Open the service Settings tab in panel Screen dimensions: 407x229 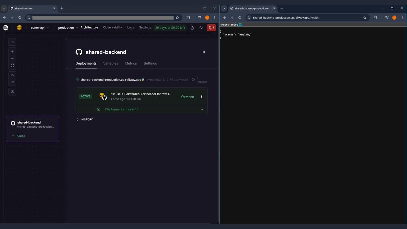pyautogui.click(x=150, y=63)
